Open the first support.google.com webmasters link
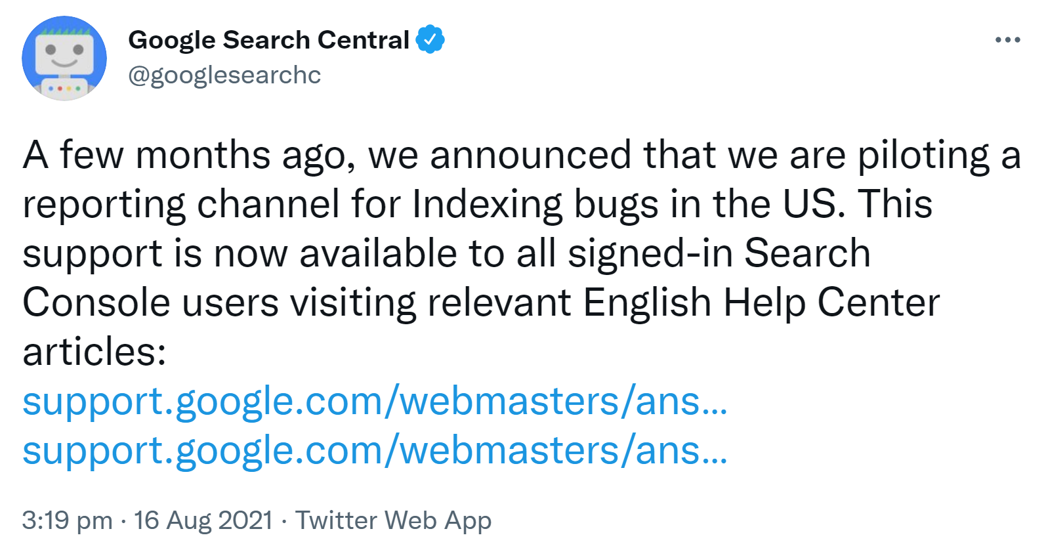This screenshot has width=1046, height=550. click(x=374, y=403)
